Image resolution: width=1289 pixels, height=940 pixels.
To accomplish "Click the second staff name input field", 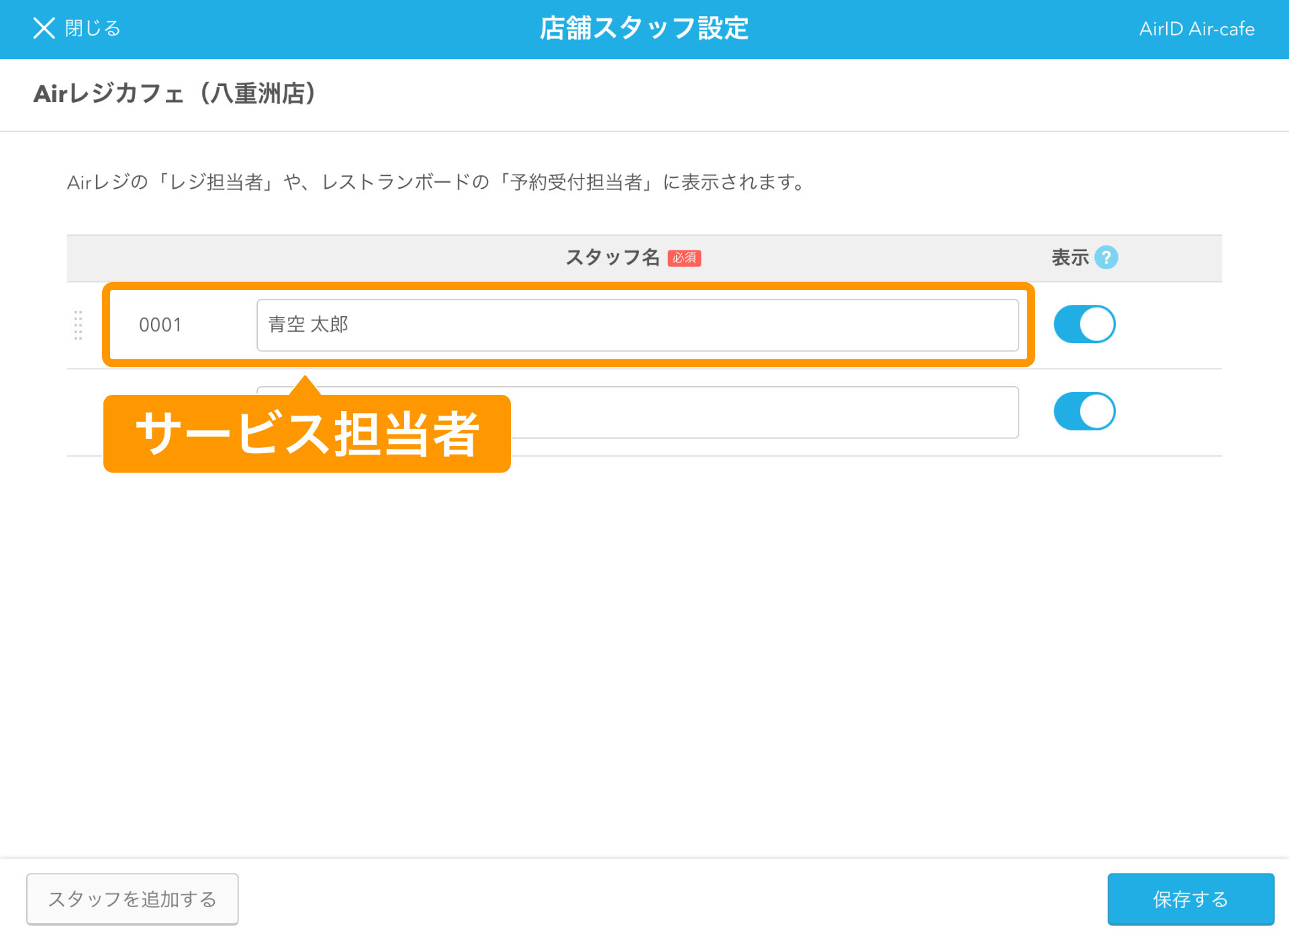I will 764,412.
